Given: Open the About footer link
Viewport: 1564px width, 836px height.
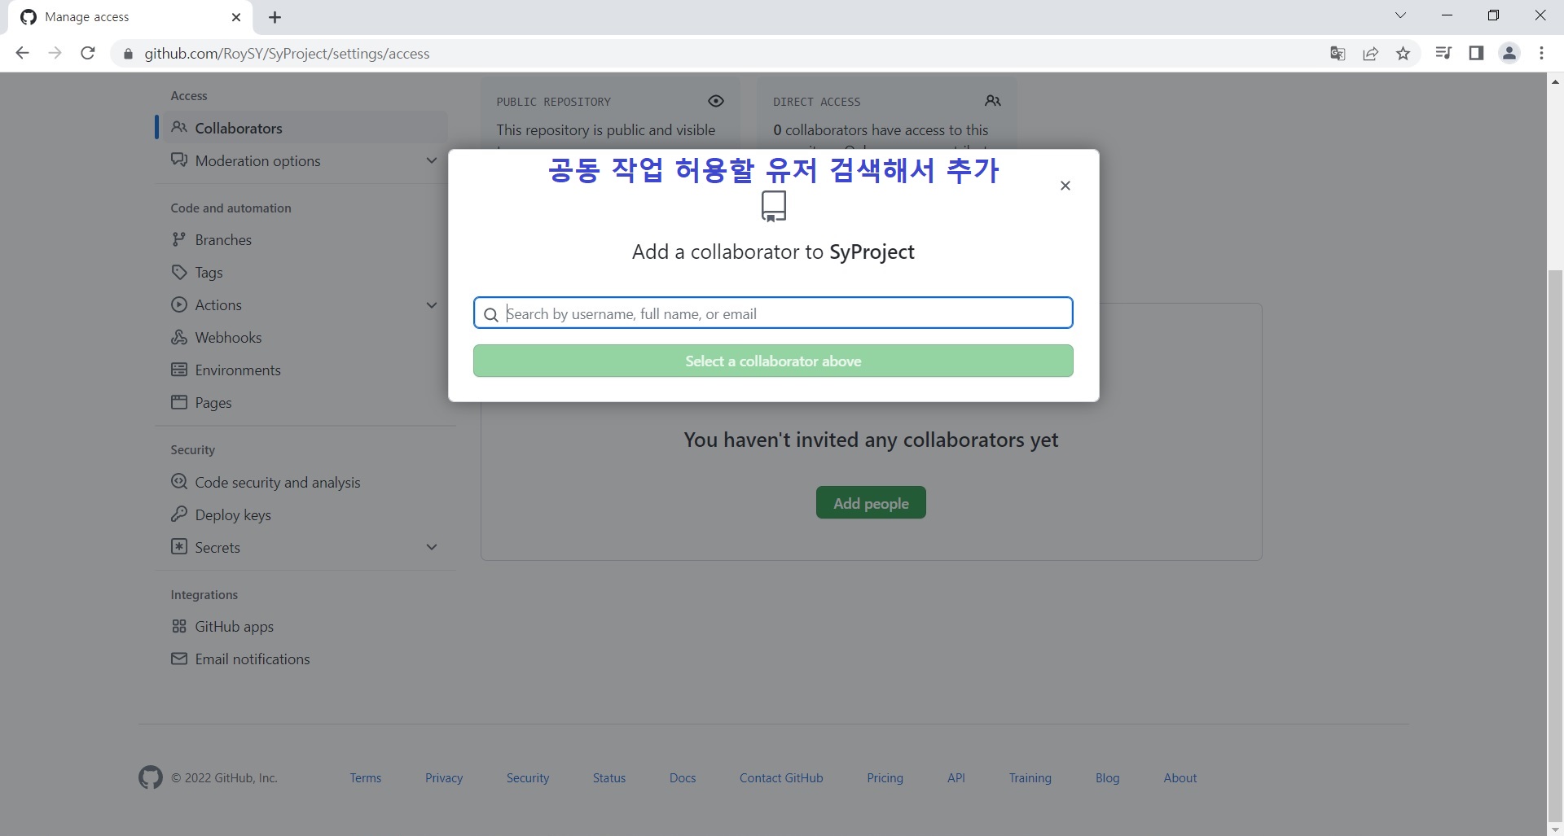Looking at the screenshot, I should point(1180,778).
